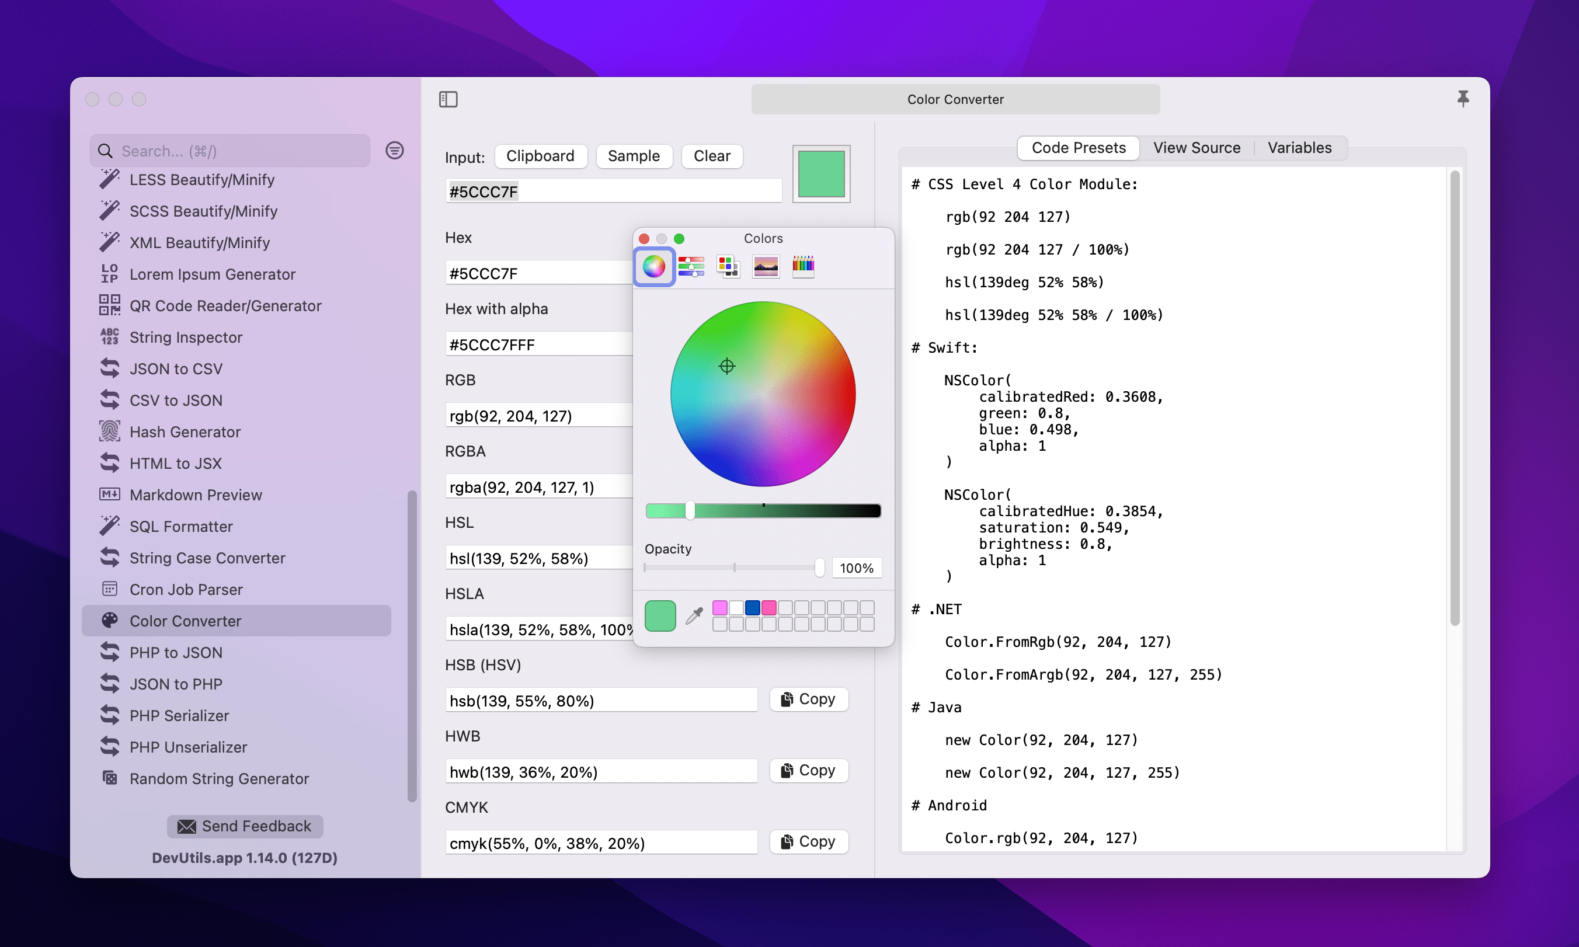The image size is (1579, 947).
Task: Select the color wheel picker mode
Action: click(x=653, y=266)
